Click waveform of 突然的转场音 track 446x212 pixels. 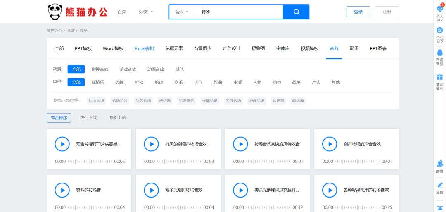tap(90, 207)
